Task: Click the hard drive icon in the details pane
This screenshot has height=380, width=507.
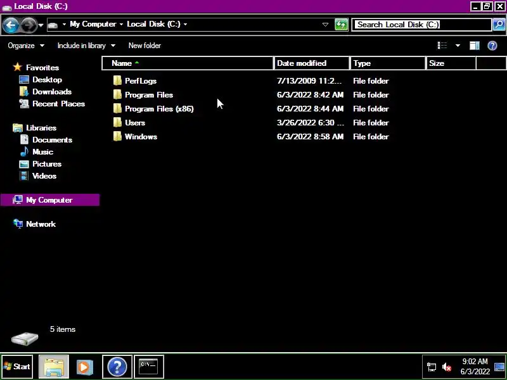Action: (25, 338)
